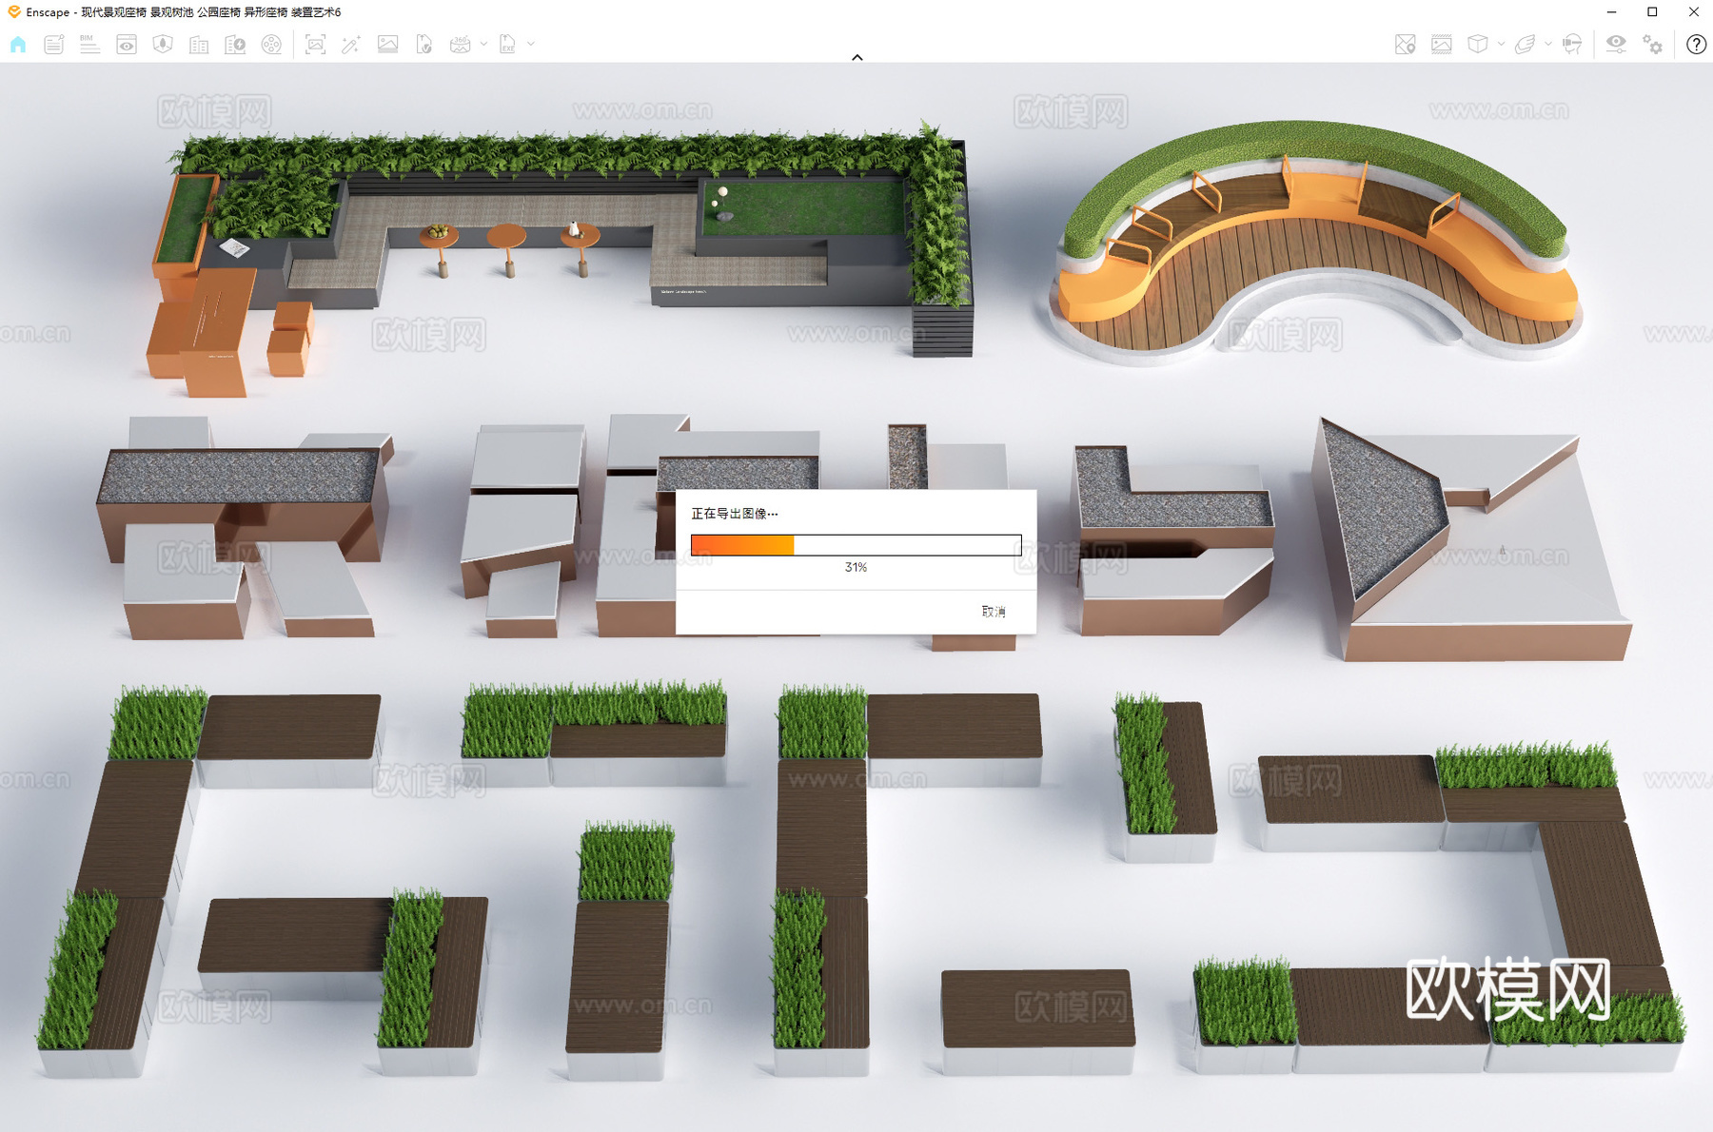Expand the 360 panorama dropdown arrow
The height and width of the screenshot is (1132, 1713).
coord(483,44)
